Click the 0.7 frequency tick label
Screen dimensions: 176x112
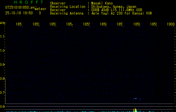tap(2, 93)
